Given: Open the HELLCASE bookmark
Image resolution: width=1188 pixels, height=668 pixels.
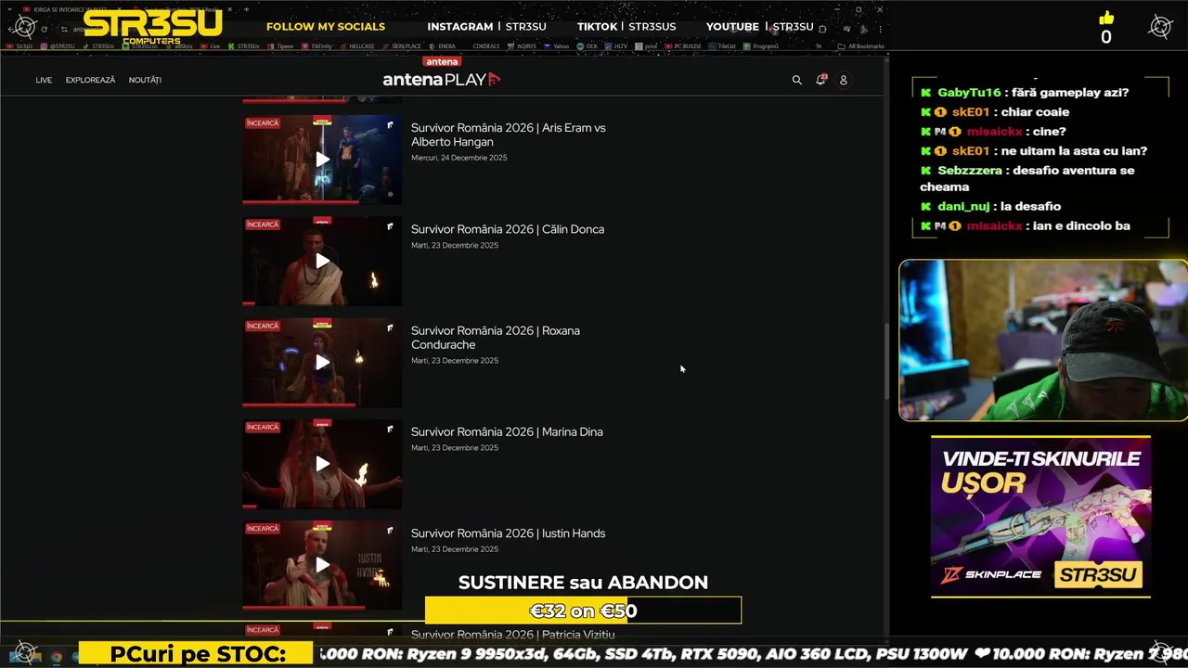Looking at the screenshot, I should [357, 45].
